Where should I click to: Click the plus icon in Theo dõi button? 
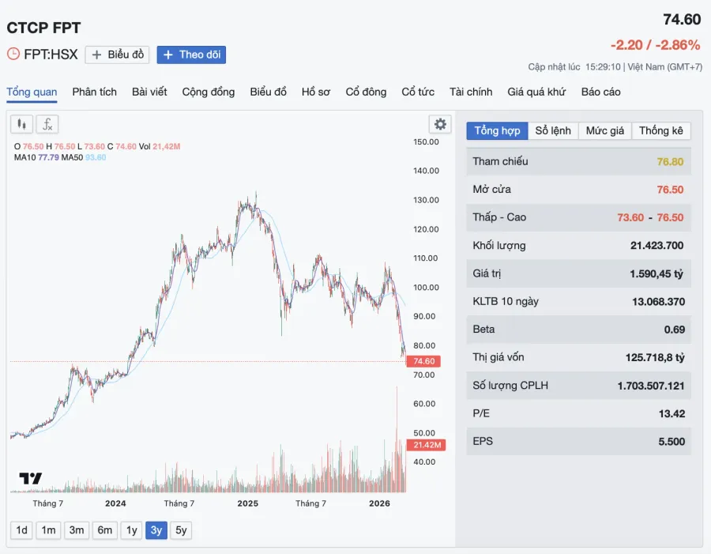coord(167,55)
